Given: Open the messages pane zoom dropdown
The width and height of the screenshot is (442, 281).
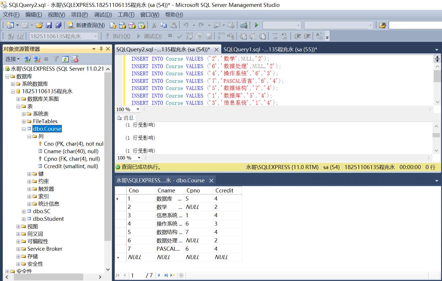Looking at the screenshot, I should 139,158.
